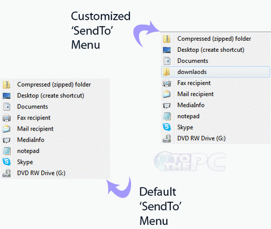Click Fax recipient icon in default menu

pyautogui.click(x=6, y=118)
